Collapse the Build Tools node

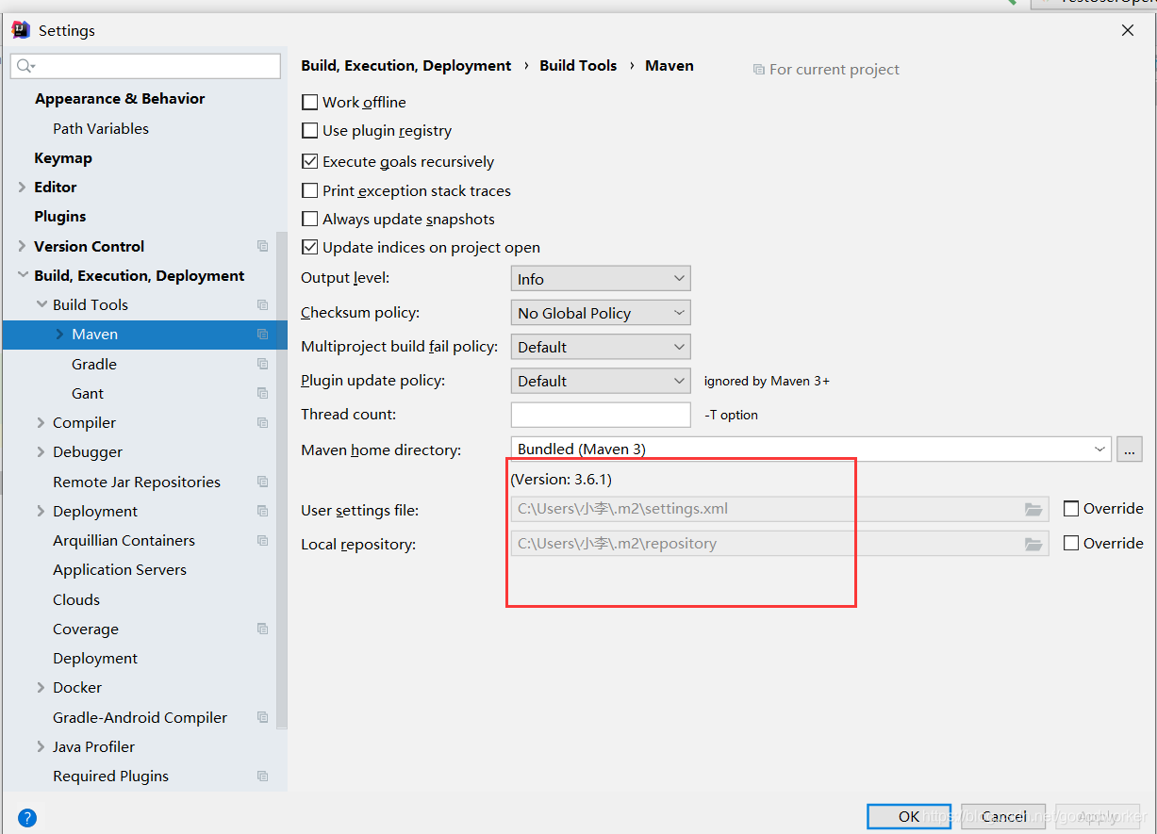pos(41,304)
